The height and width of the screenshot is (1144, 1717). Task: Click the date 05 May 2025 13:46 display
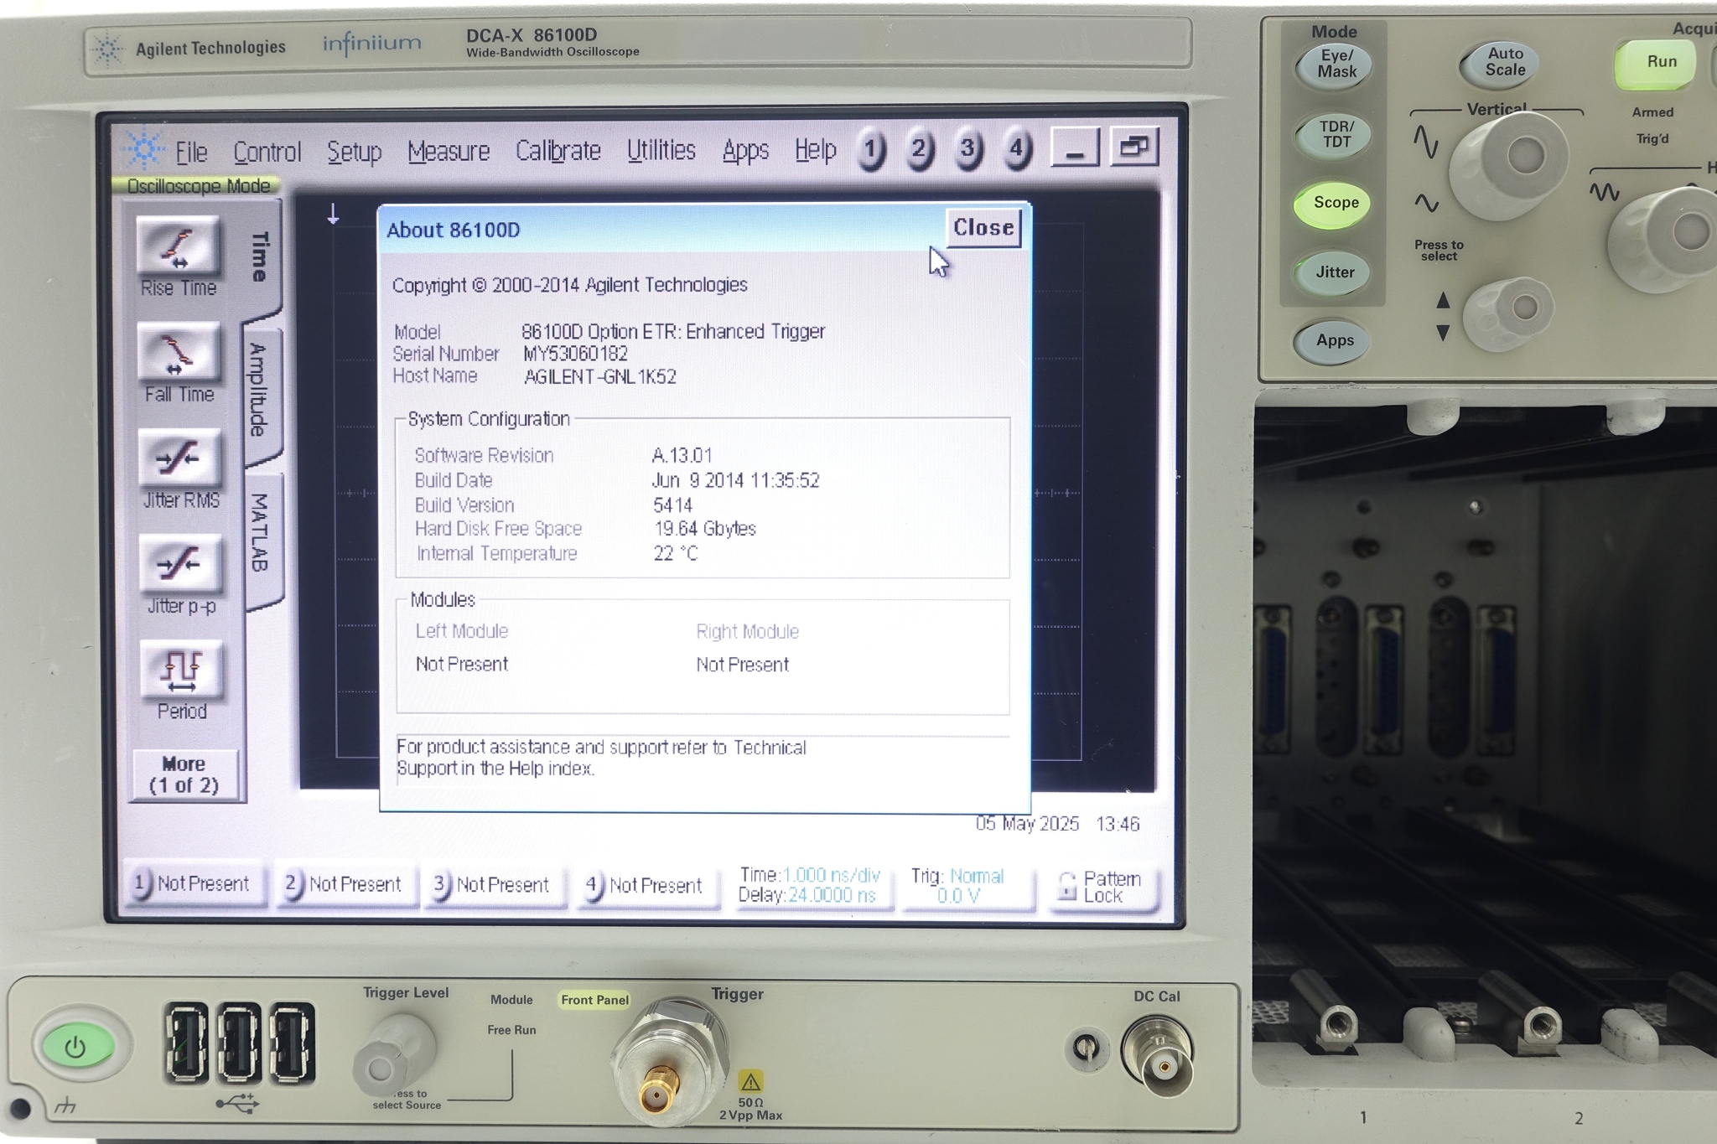click(1057, 824)
